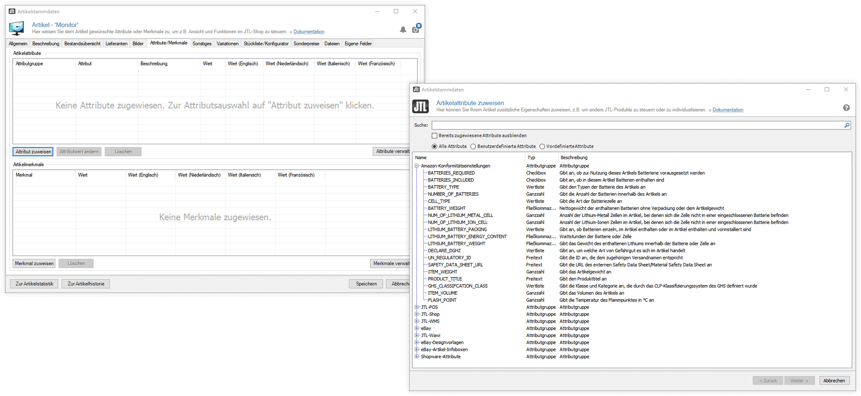Screen dimensions: 861x396
Task: Click the 'Attribut zuweisen' button
Action: click(x=33, y=152)
